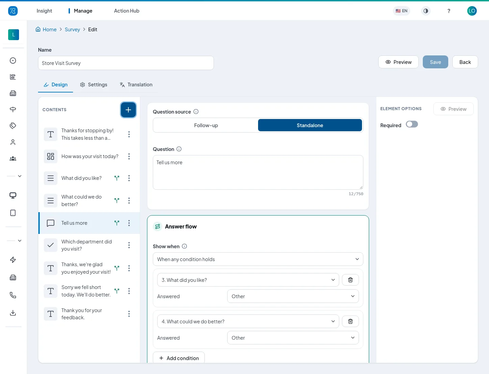Open the LO user avatar menu
This screenshot has height=374, width=489.
point(472,11)
